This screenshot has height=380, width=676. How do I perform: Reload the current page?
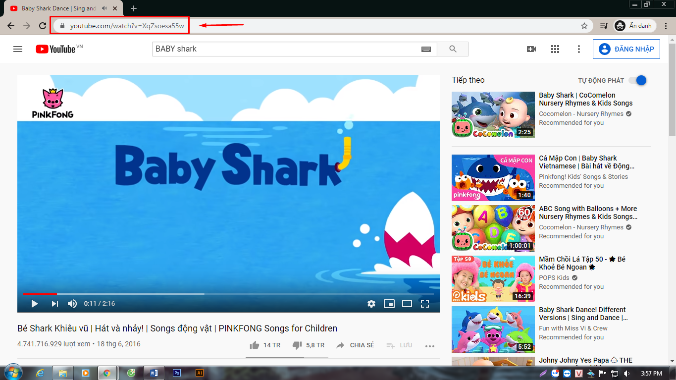[x=43, y=26]
